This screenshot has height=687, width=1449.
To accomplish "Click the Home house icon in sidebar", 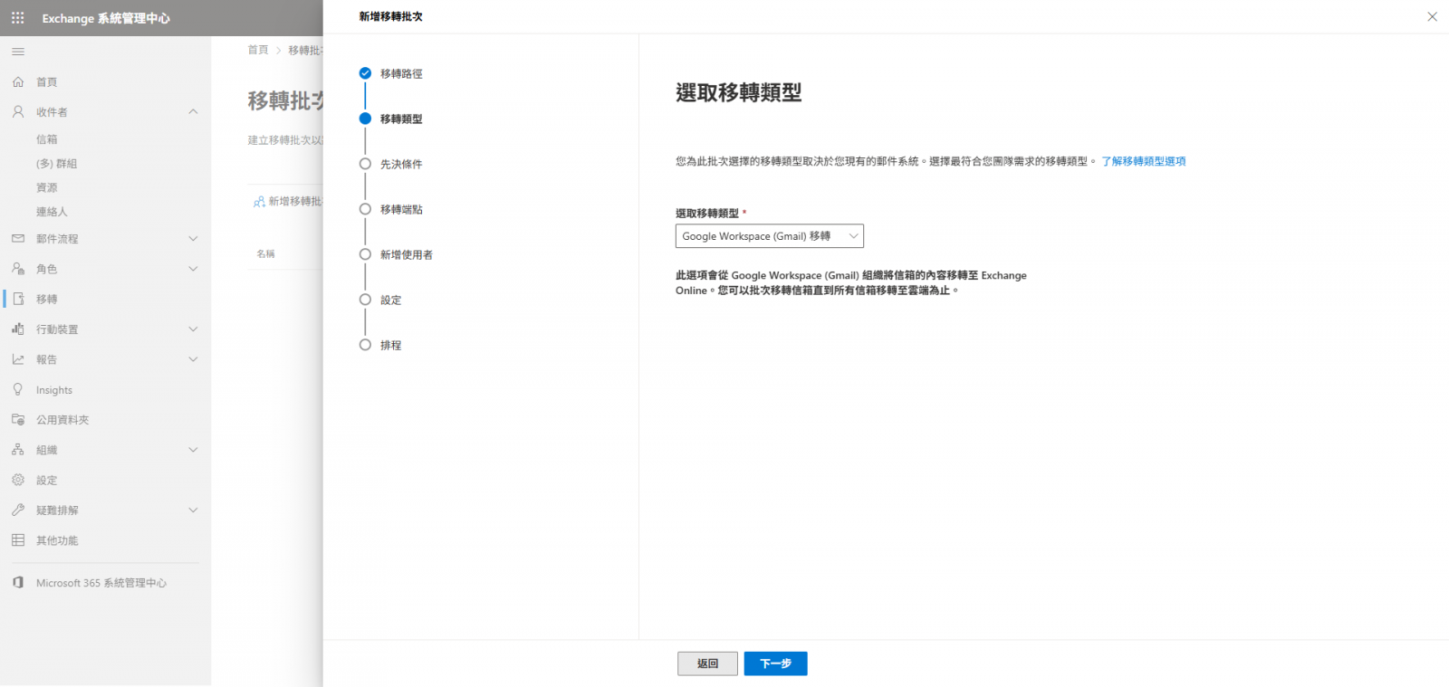I will point(18,81).
